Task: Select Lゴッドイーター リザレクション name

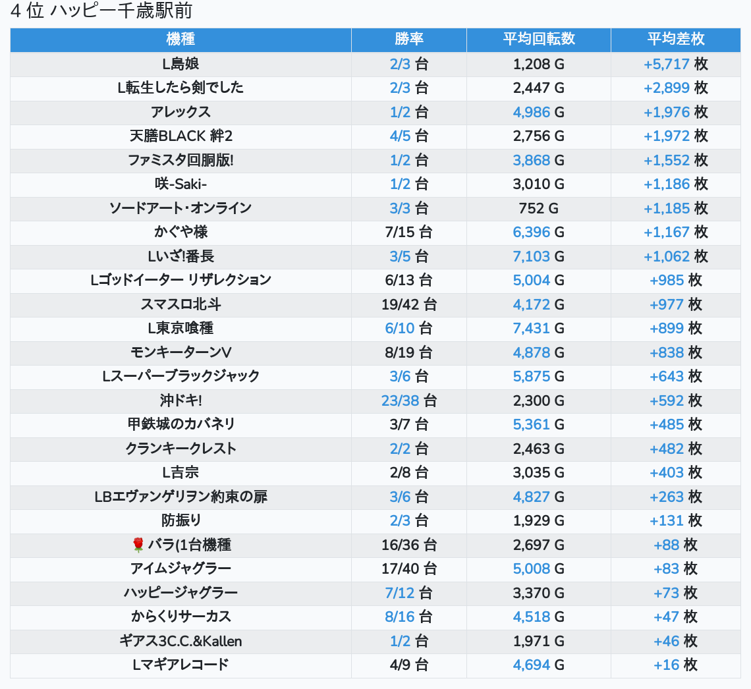Action: click(181, 280)
